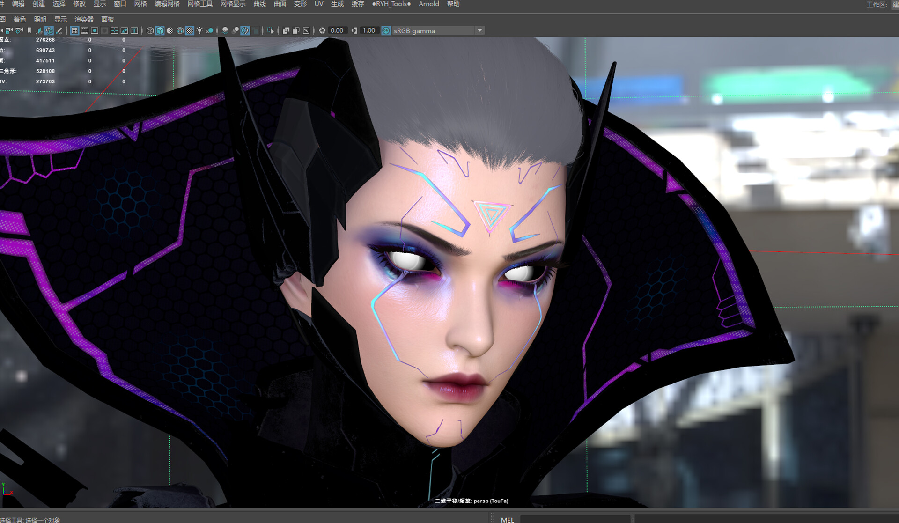The image size is (899, 523).
Task: Open the Arnold menu
Action: (x=429, y=4)
